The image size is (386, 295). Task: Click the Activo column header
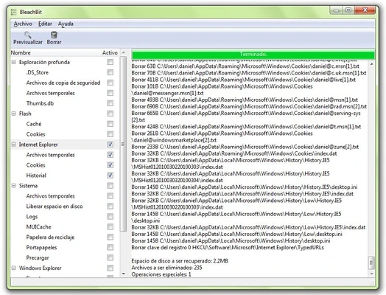(110, 53)
